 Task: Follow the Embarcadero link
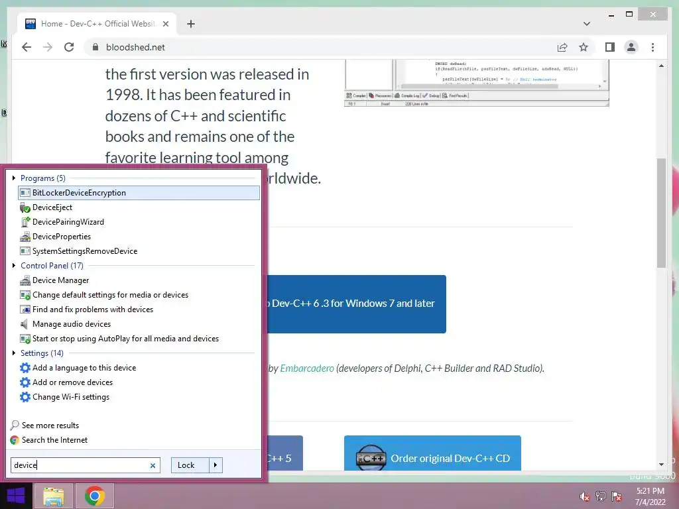click(307, 368)
